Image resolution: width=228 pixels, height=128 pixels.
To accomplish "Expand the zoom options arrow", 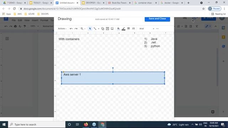I will tap(85, 29).
